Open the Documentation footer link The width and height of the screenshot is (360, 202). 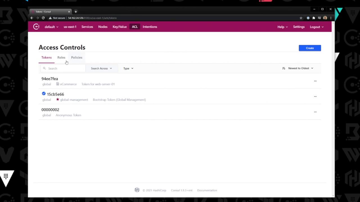(207, 190)
